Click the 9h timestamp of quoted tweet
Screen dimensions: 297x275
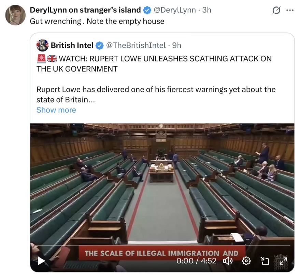pyautogui.click(x=177, y=45)
